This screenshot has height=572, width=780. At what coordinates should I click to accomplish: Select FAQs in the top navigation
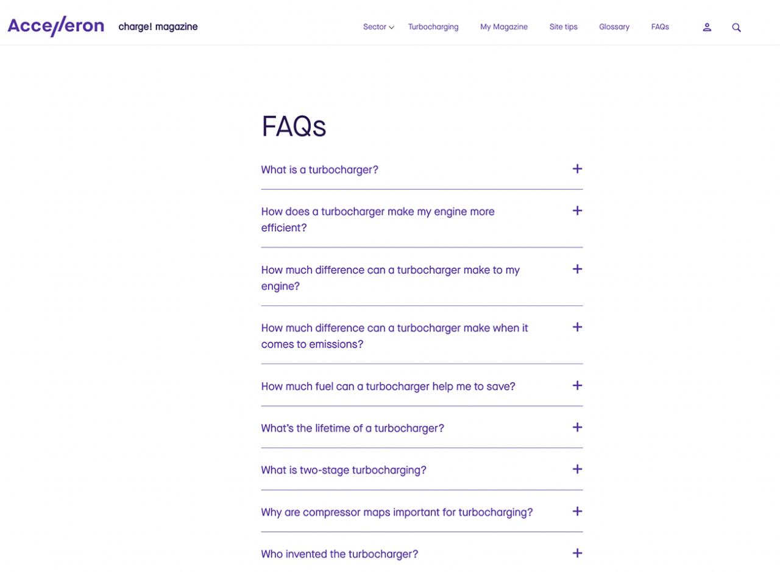click(660, 27)
